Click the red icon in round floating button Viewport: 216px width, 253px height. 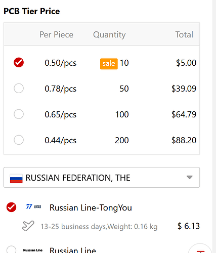pyautogui.click(x=200, y=251)
